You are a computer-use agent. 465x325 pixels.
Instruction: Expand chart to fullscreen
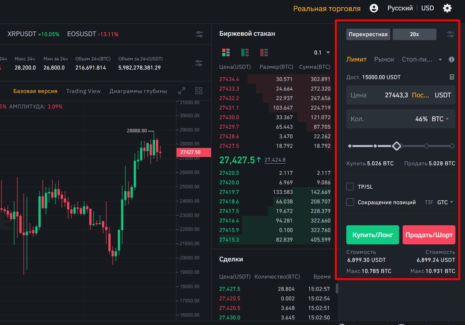pyautogui.click(x=182, y=91)
